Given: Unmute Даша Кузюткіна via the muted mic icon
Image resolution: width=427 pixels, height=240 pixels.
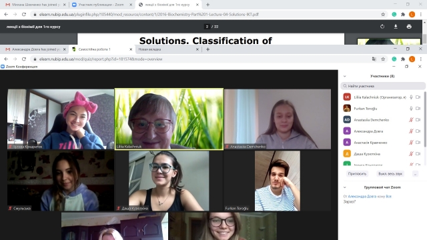Looking at the screenshot, I should (411, 154).
